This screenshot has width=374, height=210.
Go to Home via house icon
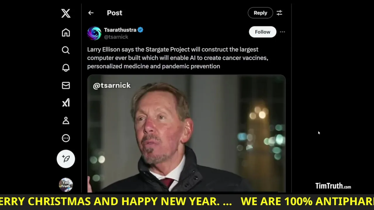(x=66, y=32)
